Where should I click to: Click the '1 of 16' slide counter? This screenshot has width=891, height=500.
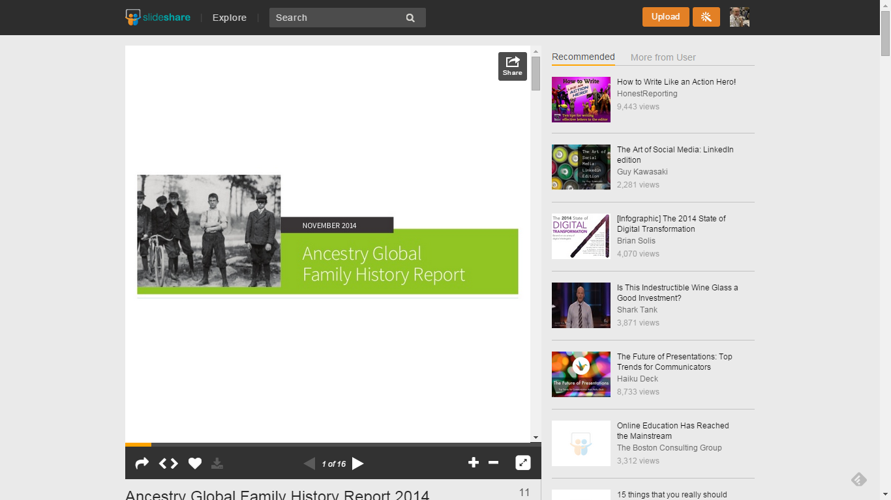coord(334,464)
